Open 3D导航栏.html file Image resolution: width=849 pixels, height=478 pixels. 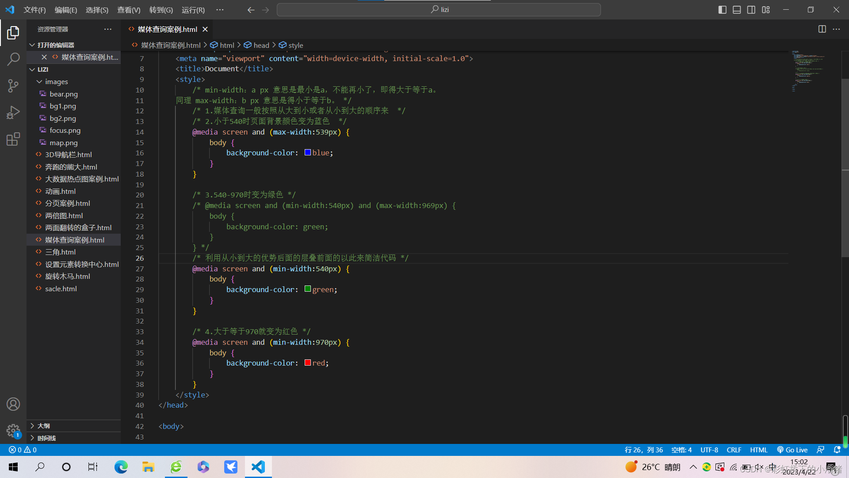pyautogui.click(x=73, y=155)
